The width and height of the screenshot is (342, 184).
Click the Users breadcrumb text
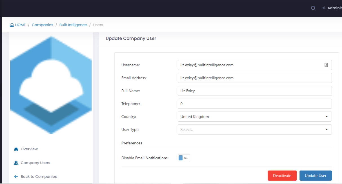(98, 25)
